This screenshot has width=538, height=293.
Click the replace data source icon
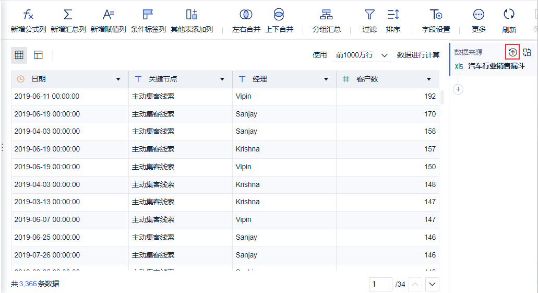[527, 52]
